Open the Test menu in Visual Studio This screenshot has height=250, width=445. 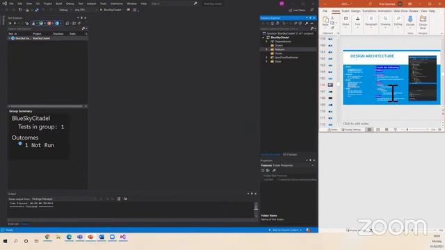tap(81, 3)
